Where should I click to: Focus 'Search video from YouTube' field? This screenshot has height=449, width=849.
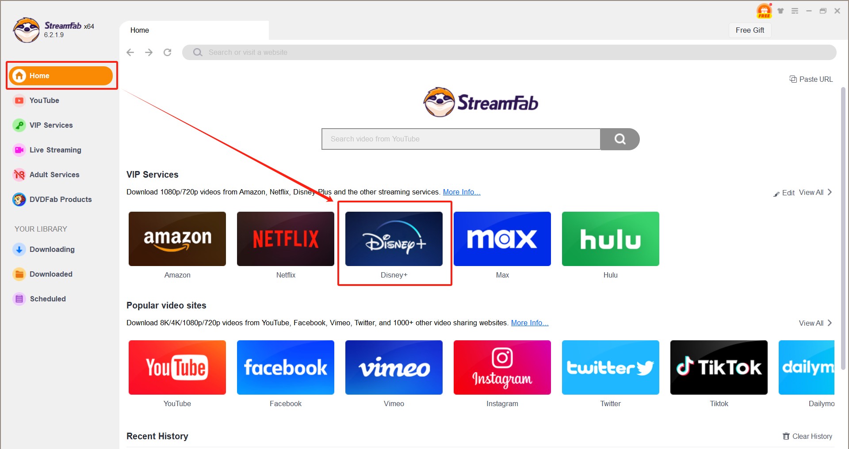(461, 139)
